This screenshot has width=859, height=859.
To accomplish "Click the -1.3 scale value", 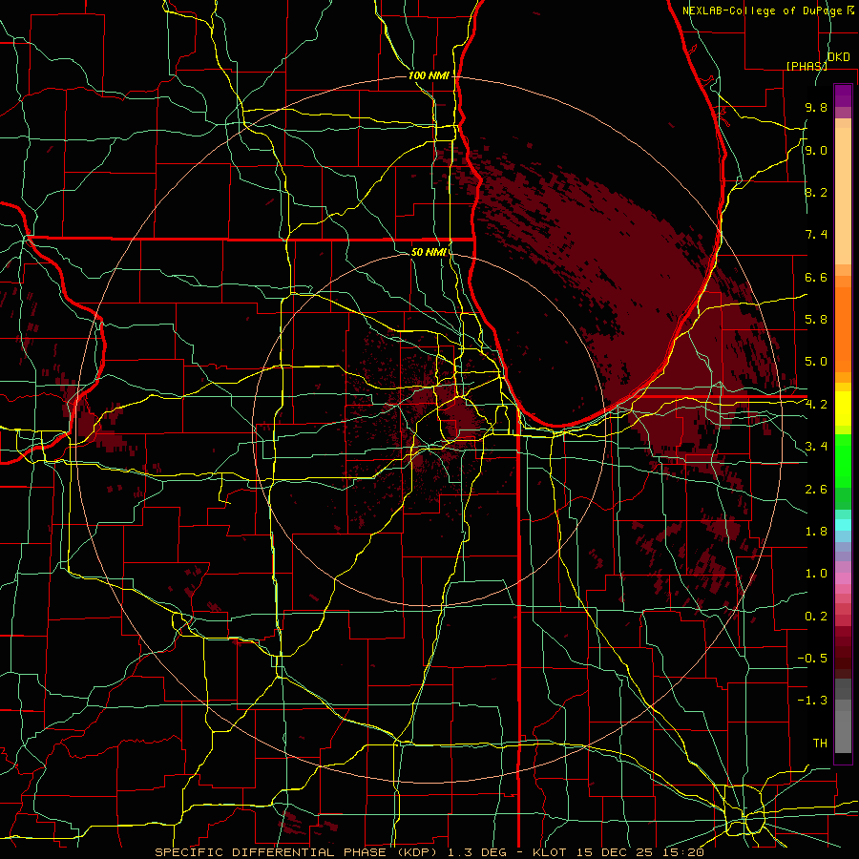I will (812, 701).
